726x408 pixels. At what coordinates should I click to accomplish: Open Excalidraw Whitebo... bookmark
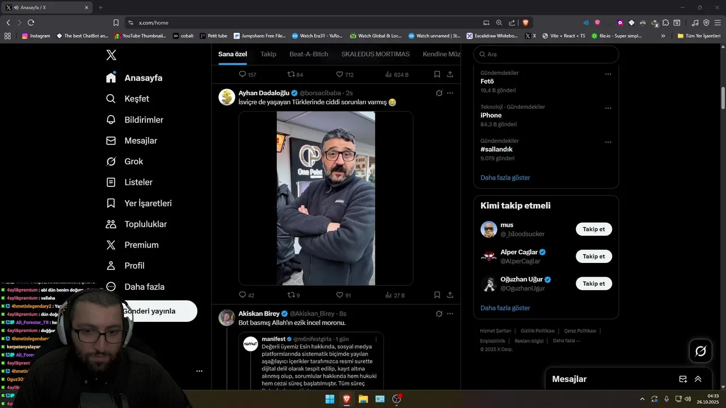pos(492,36)
